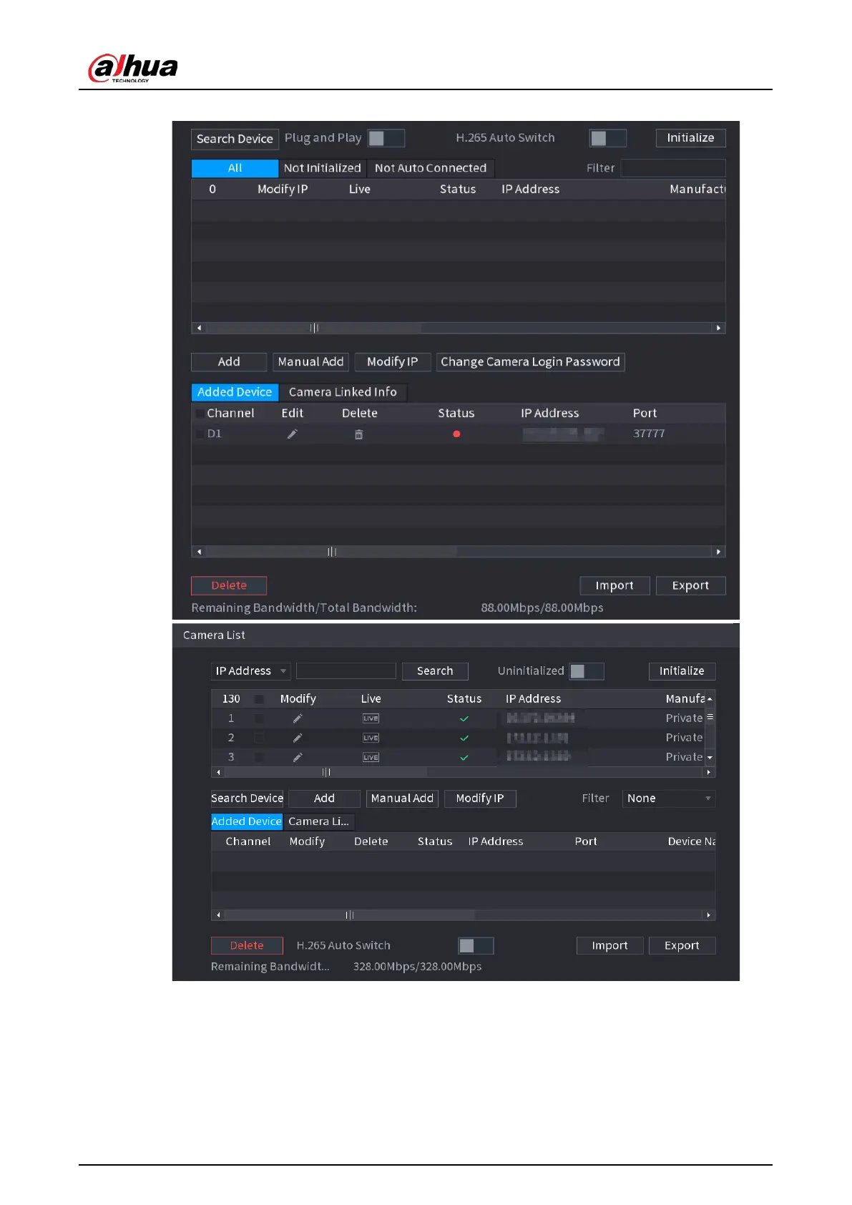The height and width of the screenshot is (1205, 852).
Task: Click the red status dot for channel D1
Action: [456, 434]
